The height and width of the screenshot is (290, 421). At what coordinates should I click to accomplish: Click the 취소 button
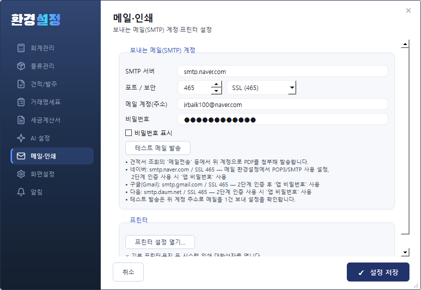tap(128, 272)
